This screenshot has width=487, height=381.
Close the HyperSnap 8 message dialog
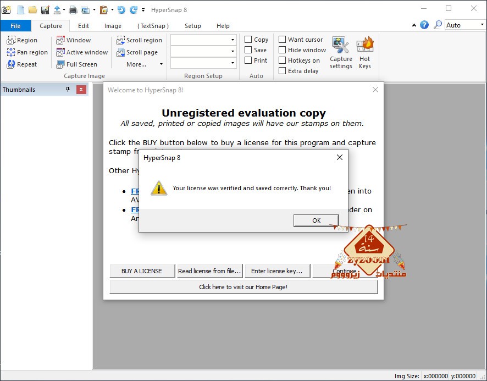coord(340,158)
